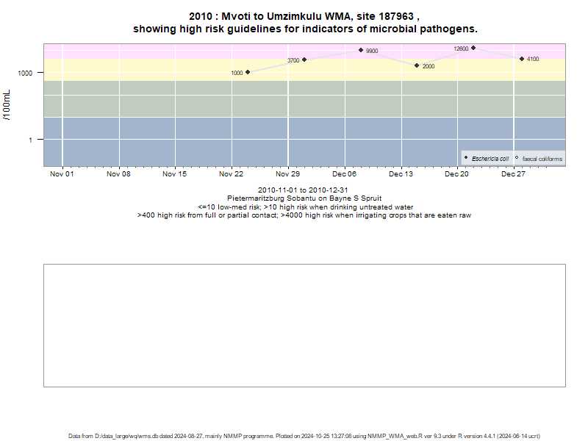
Task: Click the empty lower plot panel
Action: coord(304,326)
